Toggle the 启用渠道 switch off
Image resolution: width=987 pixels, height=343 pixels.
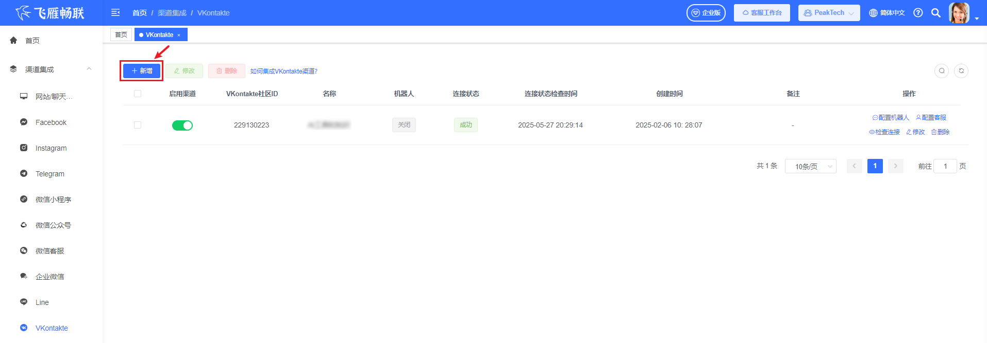(x=182, y=125)
